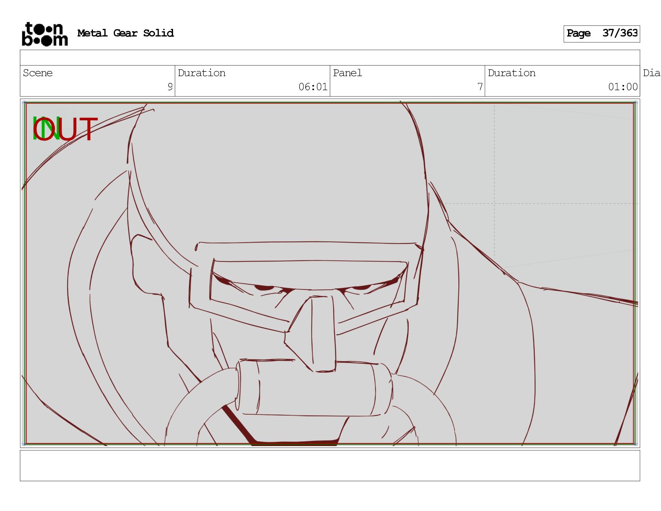The height and width of the screenshot is (511, 661).
Task: Click the scene duration value '06:01'
Action: 313,87
